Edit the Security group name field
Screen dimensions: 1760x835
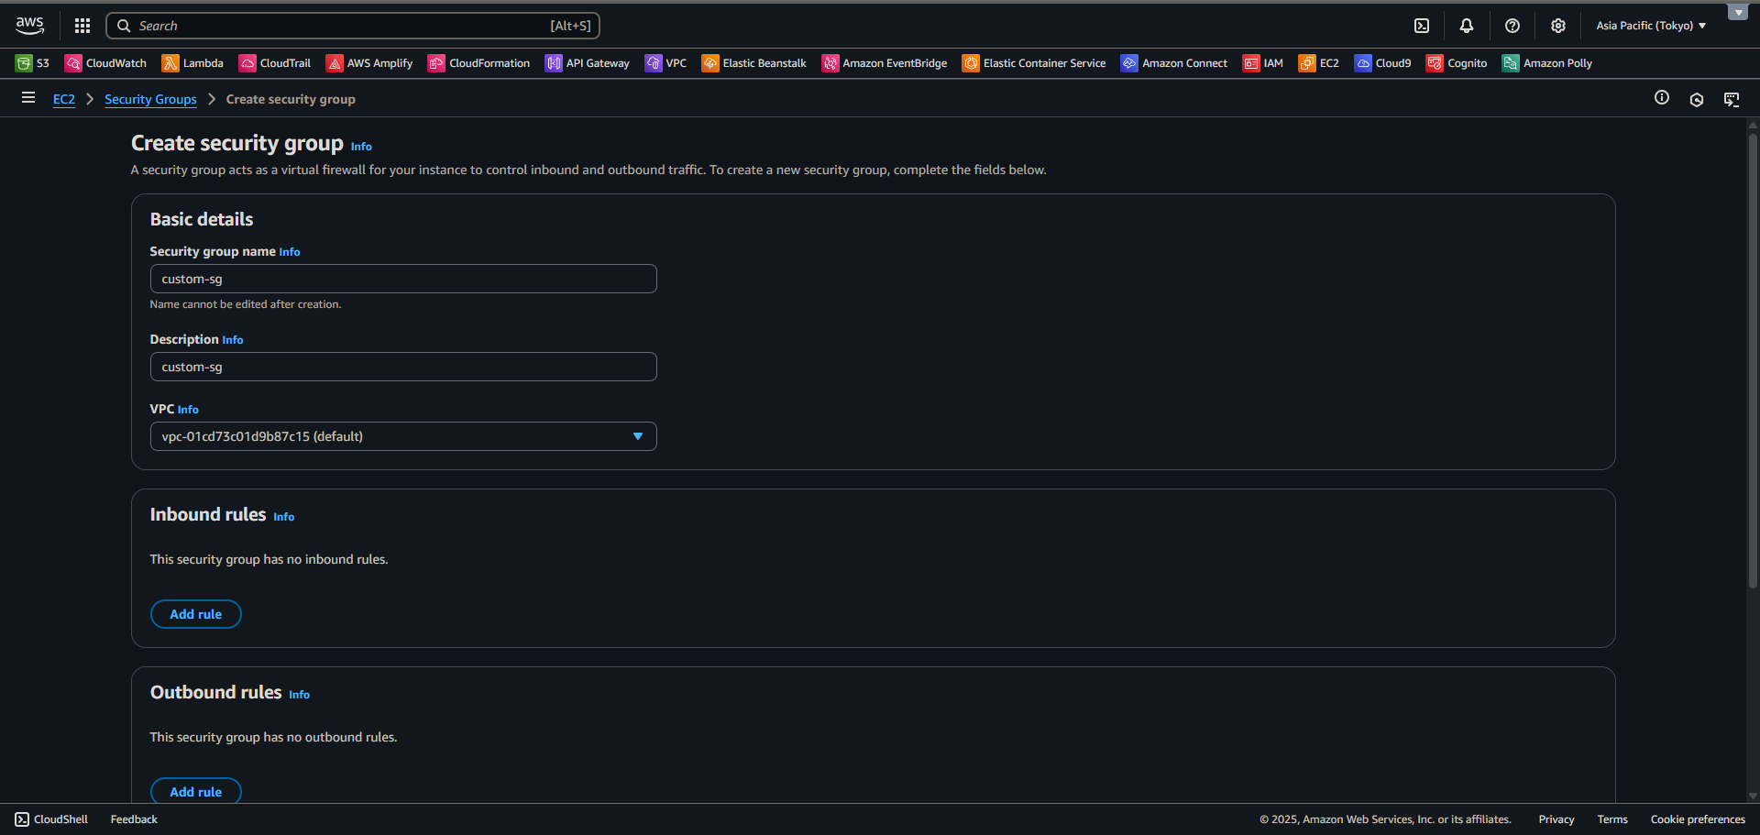(x=403, y=279)
